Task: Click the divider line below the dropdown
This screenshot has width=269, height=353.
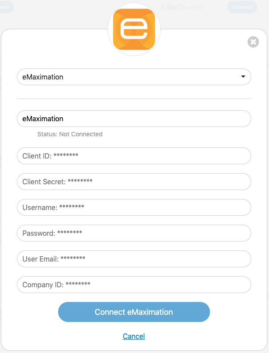Action: 134,99
